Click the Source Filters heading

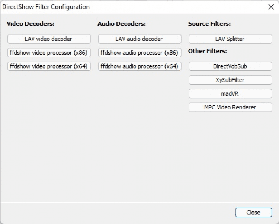pyautogui.click(x=209, y=24)
